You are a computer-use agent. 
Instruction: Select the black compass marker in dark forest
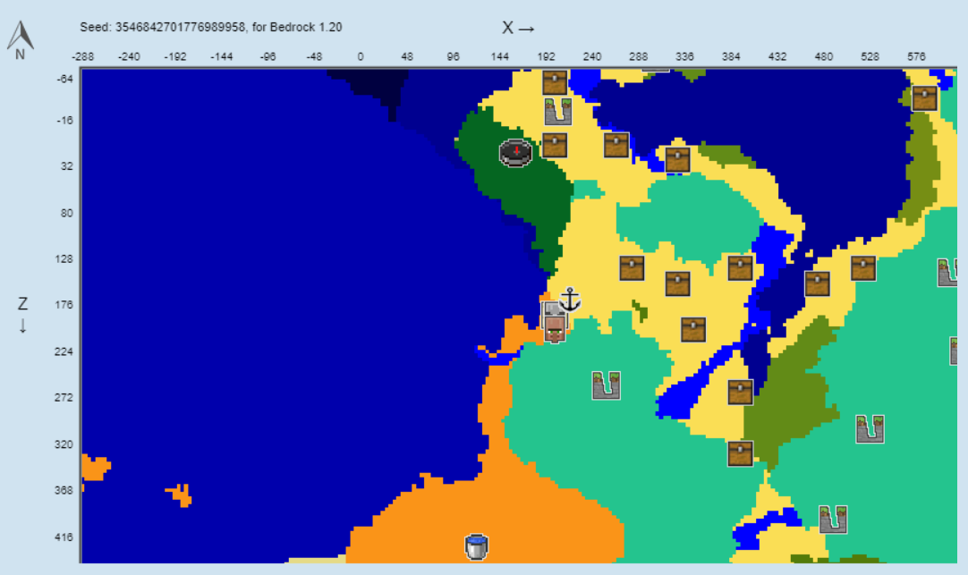tap(515, 153)
